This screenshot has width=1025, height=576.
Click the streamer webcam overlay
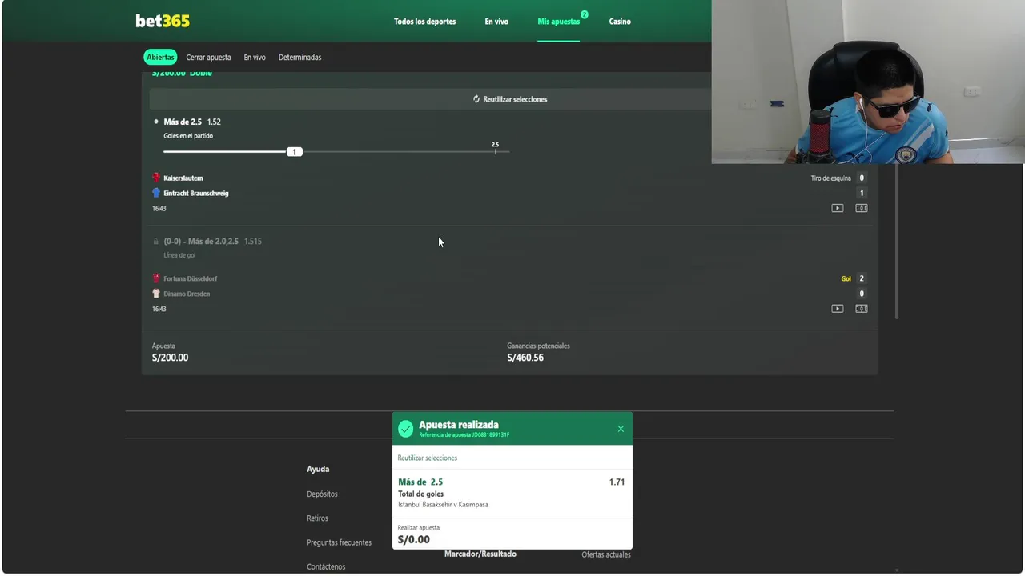[868, 82]
